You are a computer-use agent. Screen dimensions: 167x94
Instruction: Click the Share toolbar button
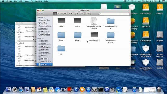click(x=82, y=14)
